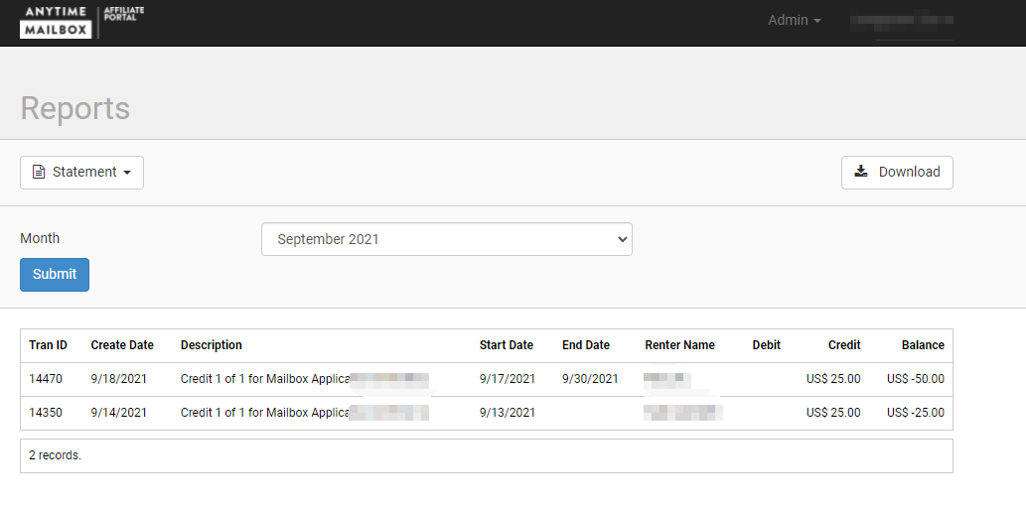The image size is (1026, 507).
Task: Click the Debit column header
Action: tap(766, 345)
